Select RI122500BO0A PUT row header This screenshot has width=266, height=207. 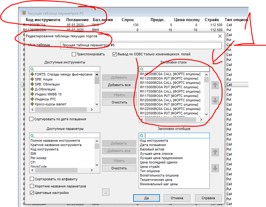click(169, 113)
